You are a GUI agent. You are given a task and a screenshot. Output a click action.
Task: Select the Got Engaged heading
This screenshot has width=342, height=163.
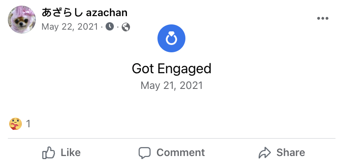[x=171, y=69]
